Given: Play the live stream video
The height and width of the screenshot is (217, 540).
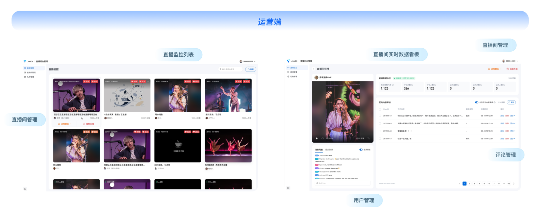Looking at the screenshot, I should [x=317, y=138].
